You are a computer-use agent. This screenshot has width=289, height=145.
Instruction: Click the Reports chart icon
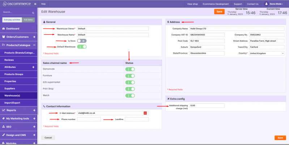coord(4,110)
